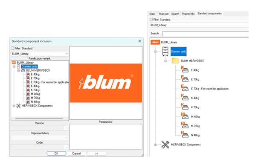
Task: Collapse Drawers units node in right panel
Action: coord(155,52)
